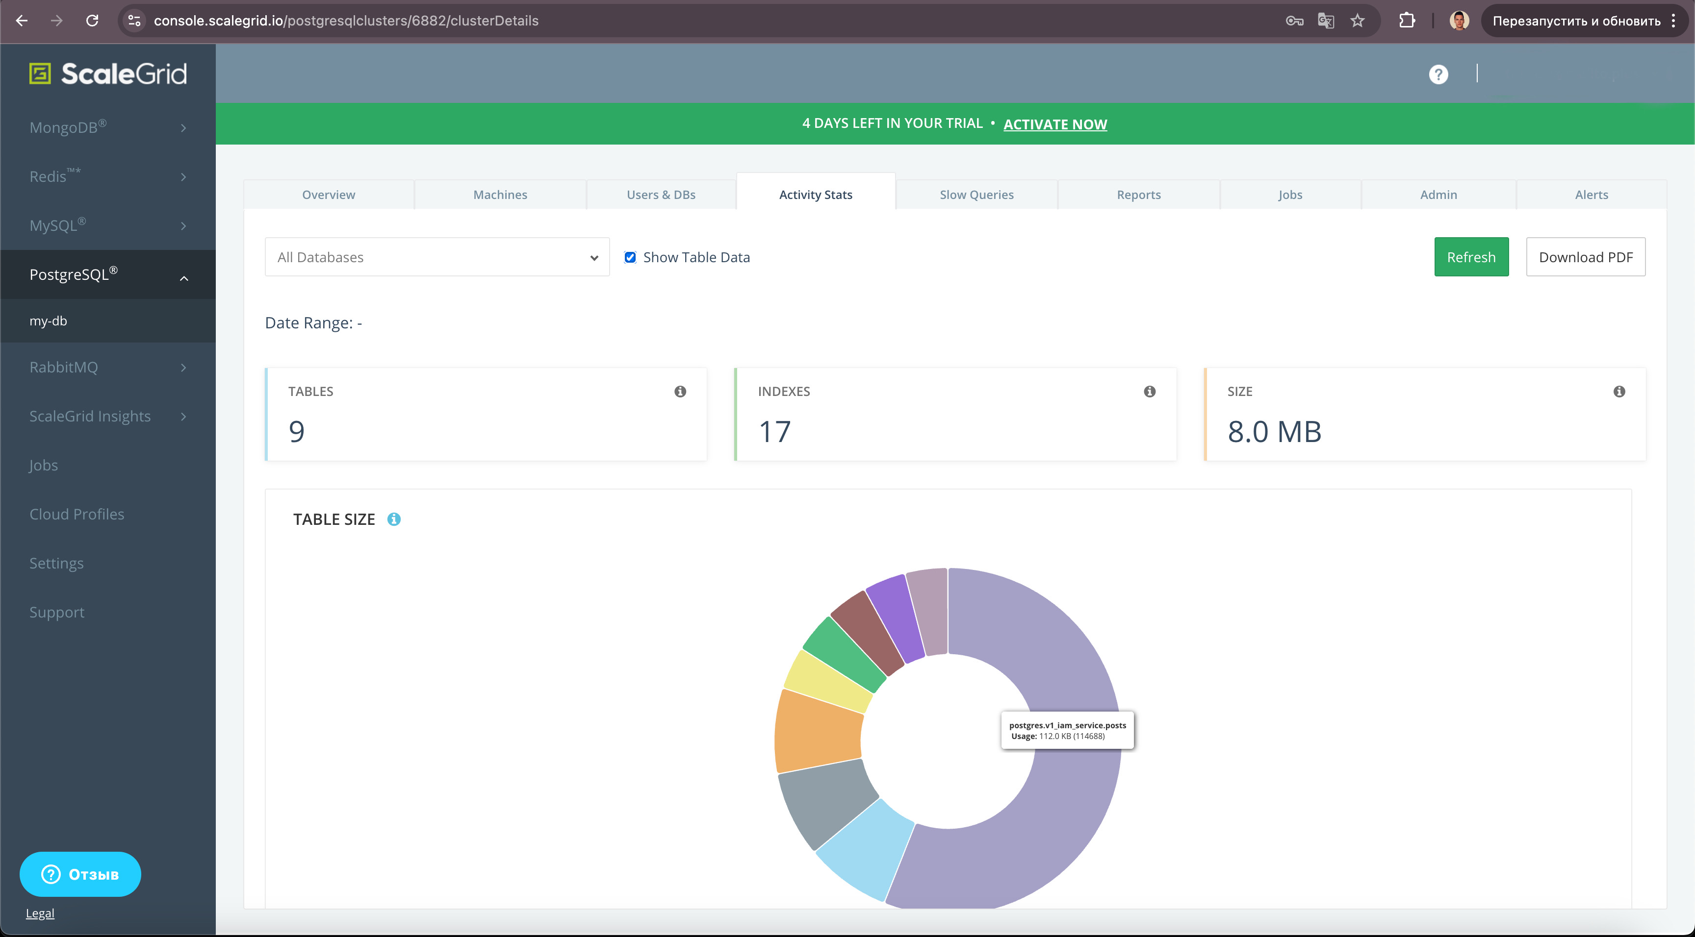
Task: Open the Chrome profile avatar
Action: [x=1460, y=21]
